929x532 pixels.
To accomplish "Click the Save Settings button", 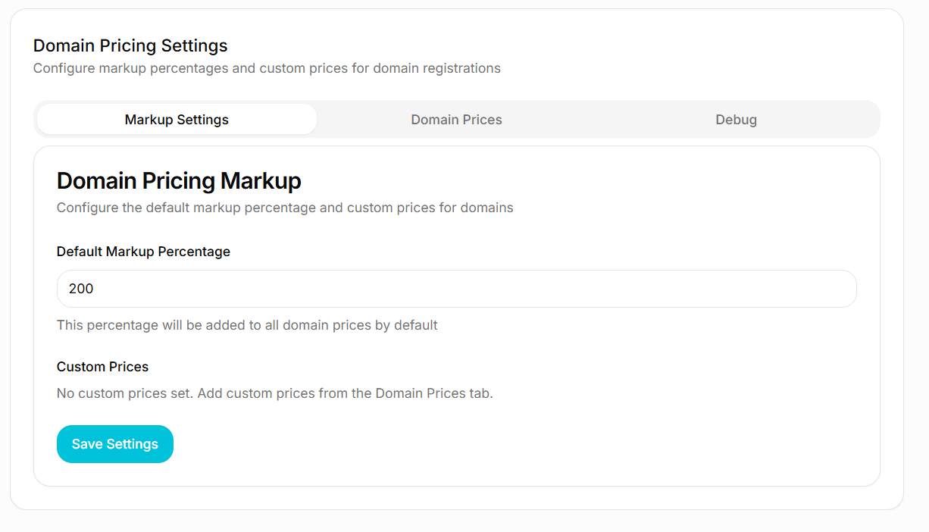I will [115, 444].
